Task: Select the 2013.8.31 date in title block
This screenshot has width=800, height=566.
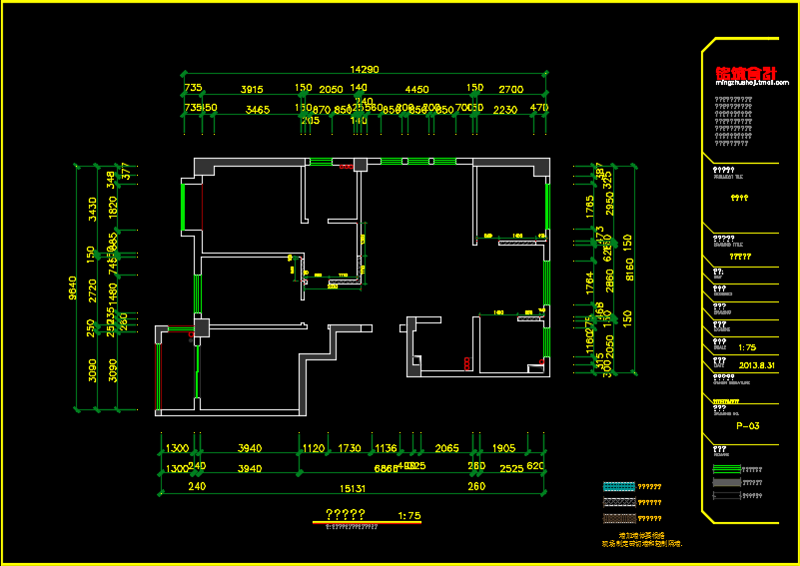Action: (x=757, y=365)
